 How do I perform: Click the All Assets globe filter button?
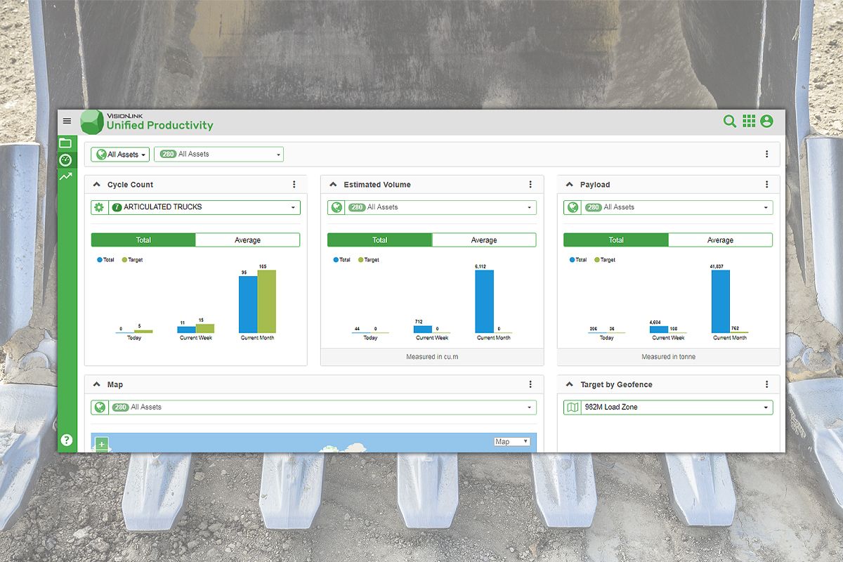click(120, 155)
